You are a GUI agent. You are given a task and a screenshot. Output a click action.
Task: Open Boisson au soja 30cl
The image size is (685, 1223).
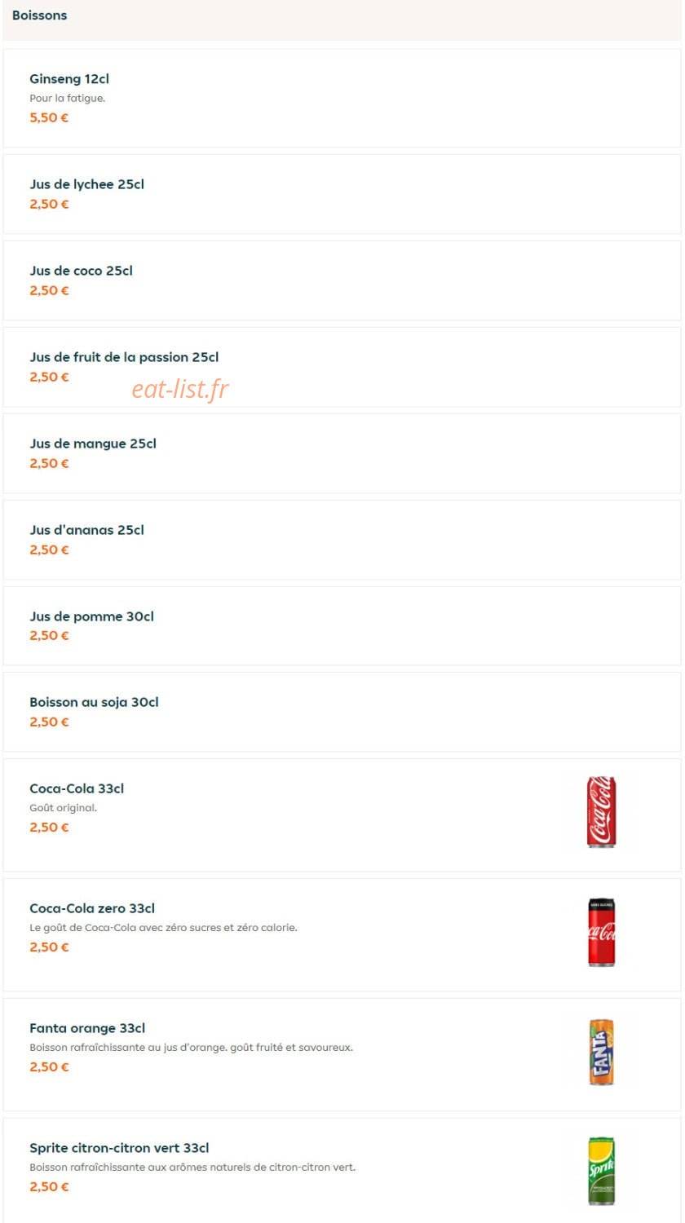342,712
